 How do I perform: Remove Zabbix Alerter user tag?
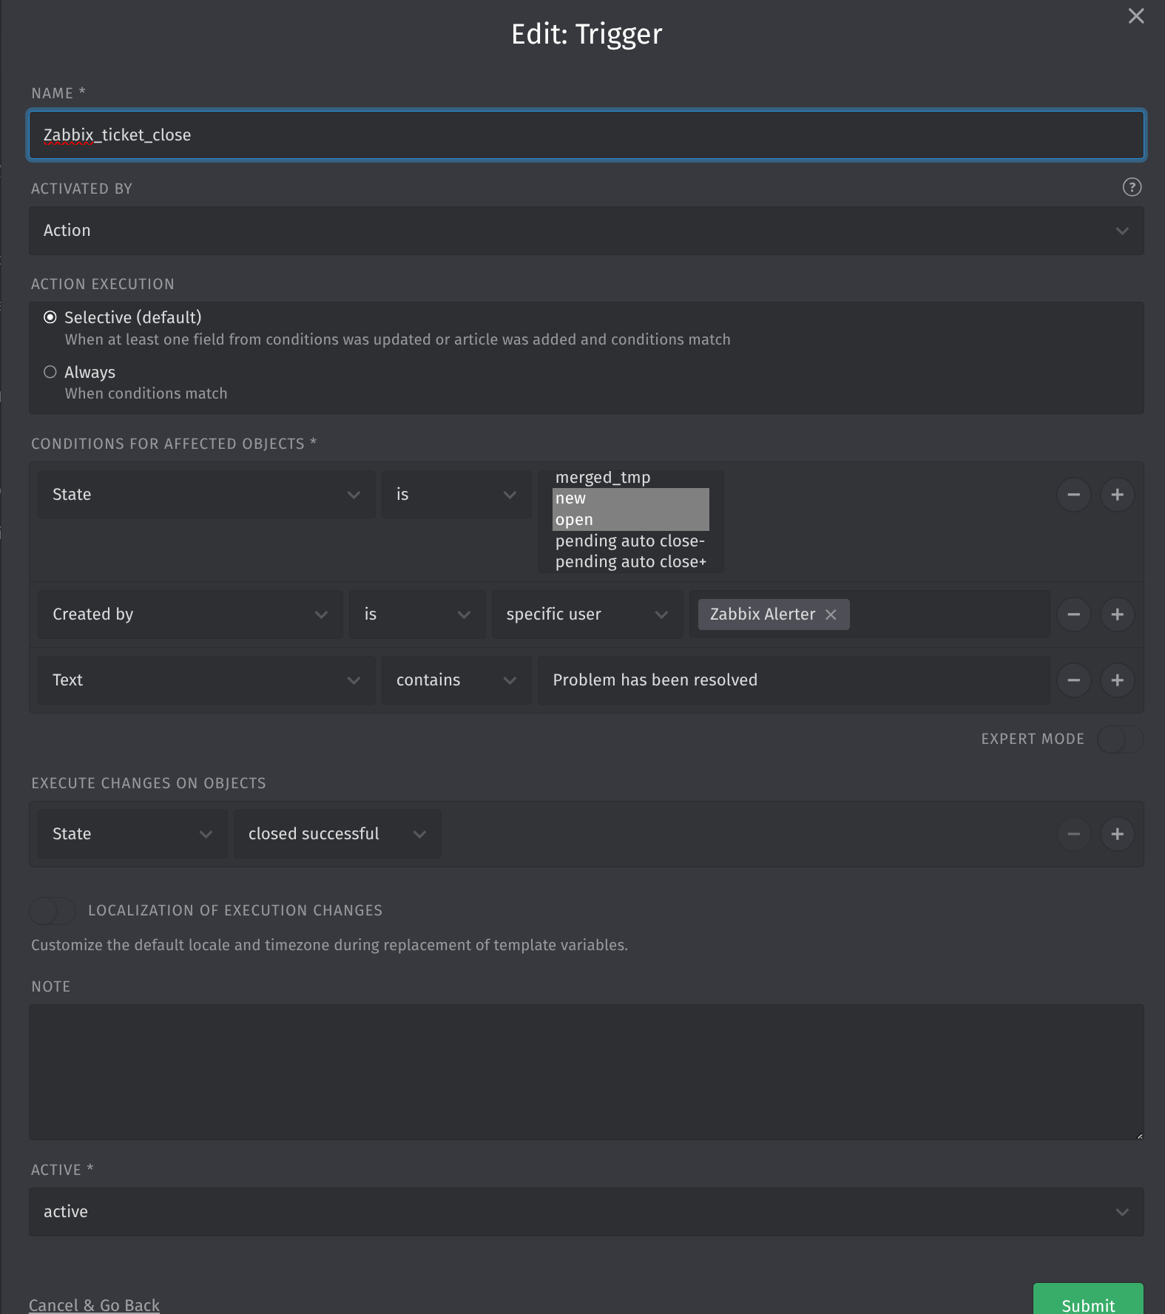coord(831,614)
